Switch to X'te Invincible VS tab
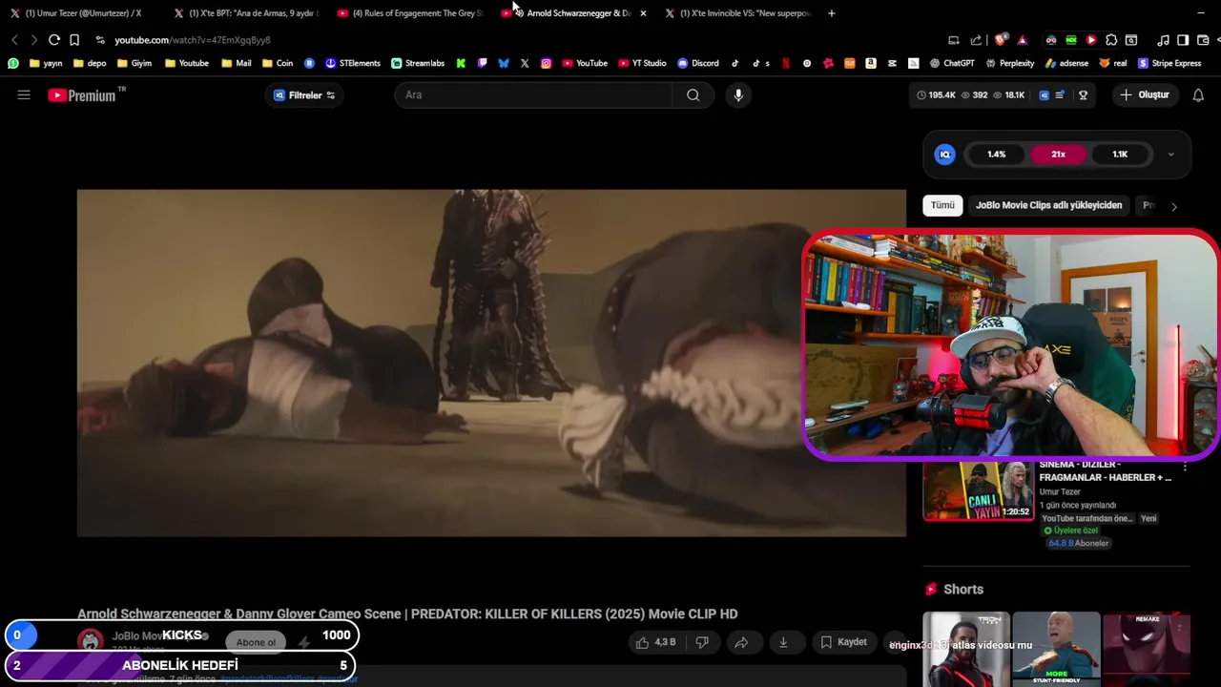Image resolution: width=1221 pixels, height=687 pixels. (736, 13)
